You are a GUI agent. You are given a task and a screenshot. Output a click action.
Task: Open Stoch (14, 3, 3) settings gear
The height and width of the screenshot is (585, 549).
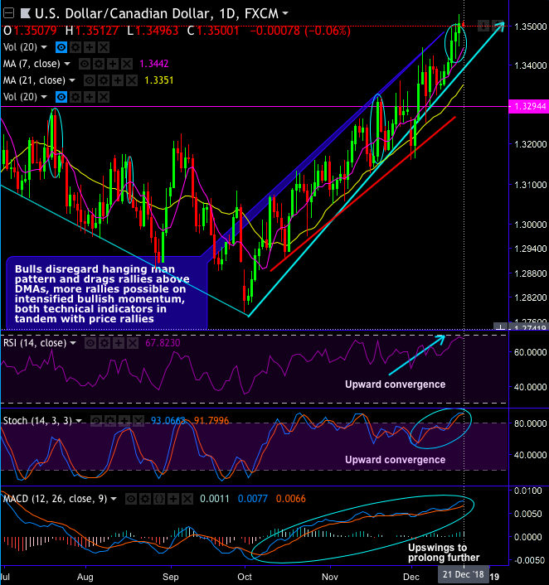tap(110, 421)
